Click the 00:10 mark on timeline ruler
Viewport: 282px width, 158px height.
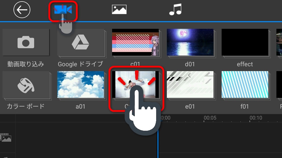[x=256, y=118]
